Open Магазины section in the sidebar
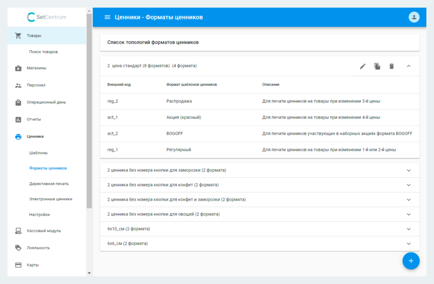434x284 pixels. tap(36, 68)
